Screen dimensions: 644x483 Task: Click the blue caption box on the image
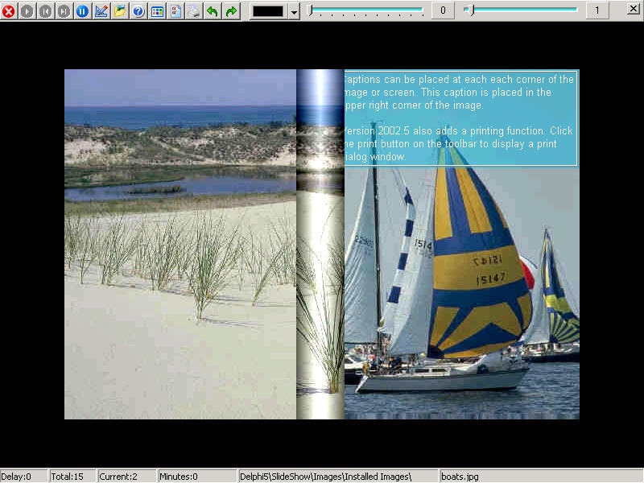click(460, 118)
